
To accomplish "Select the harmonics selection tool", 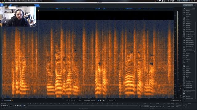I will click(x=112, y=101).
